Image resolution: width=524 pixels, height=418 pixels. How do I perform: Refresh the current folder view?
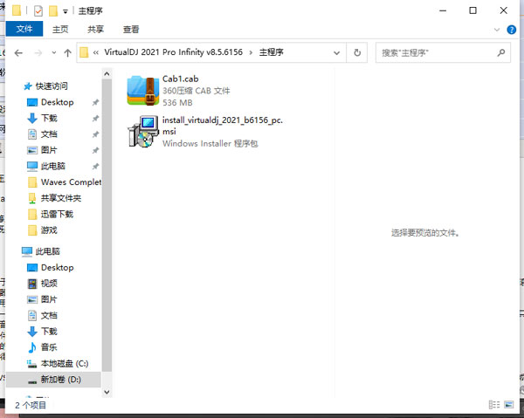(357, 52)
